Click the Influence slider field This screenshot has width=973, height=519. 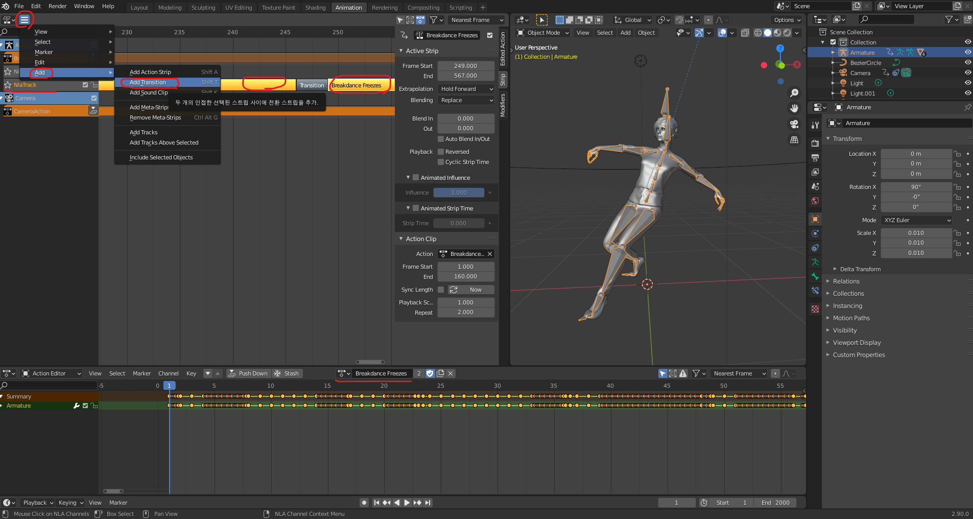tap(458, 193)
